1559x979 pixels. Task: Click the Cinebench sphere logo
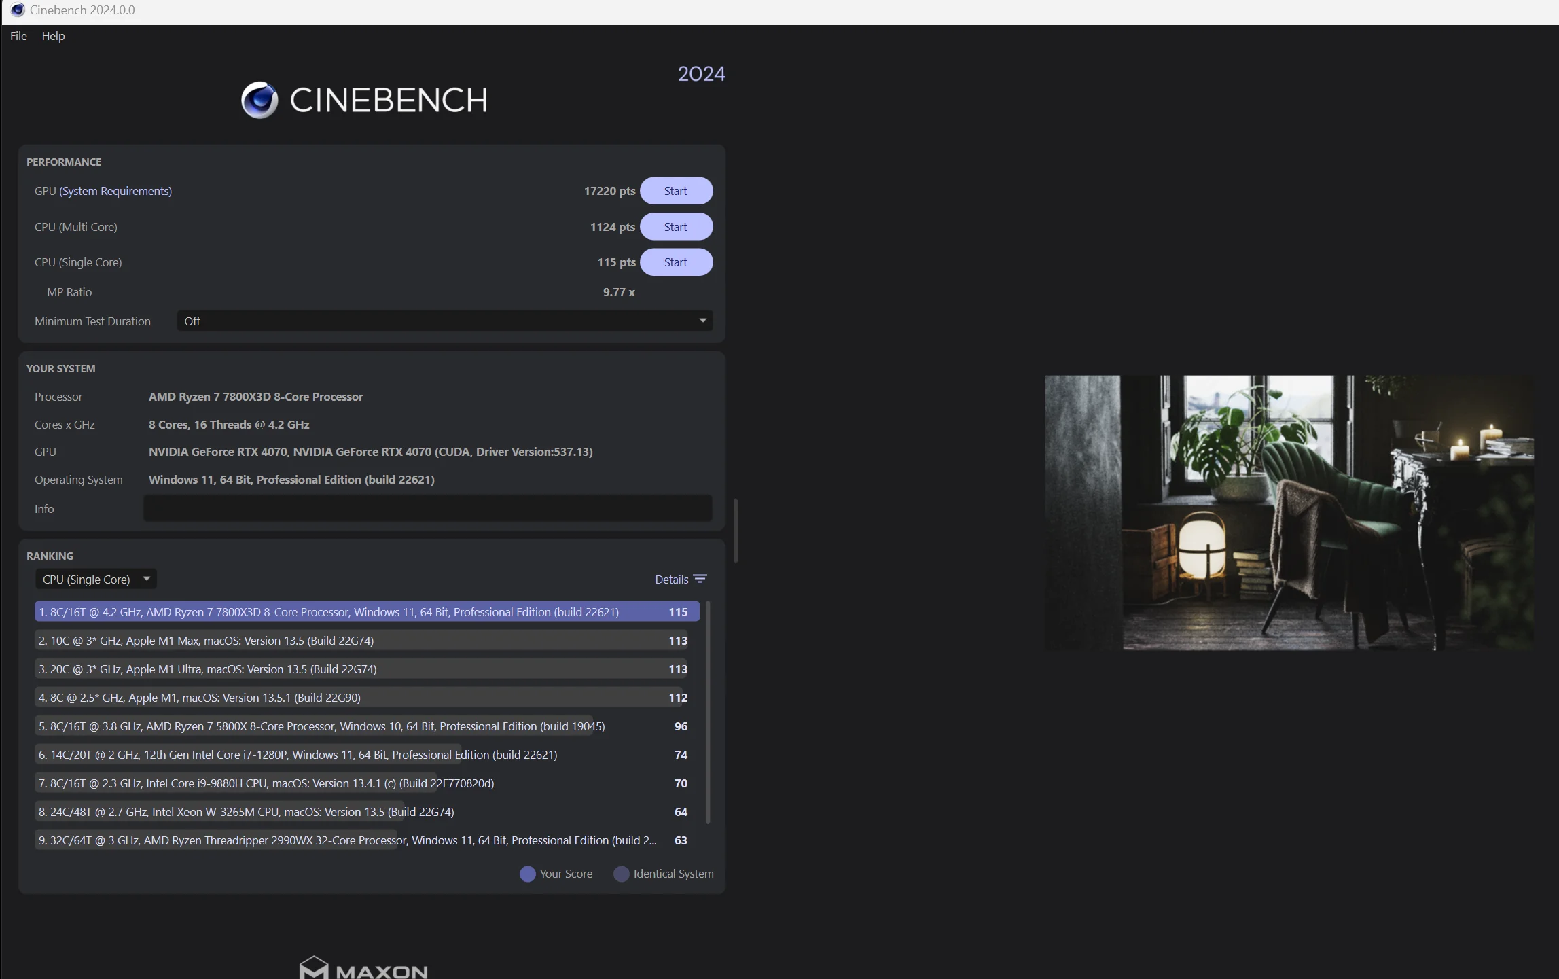[x=259, y=100]
